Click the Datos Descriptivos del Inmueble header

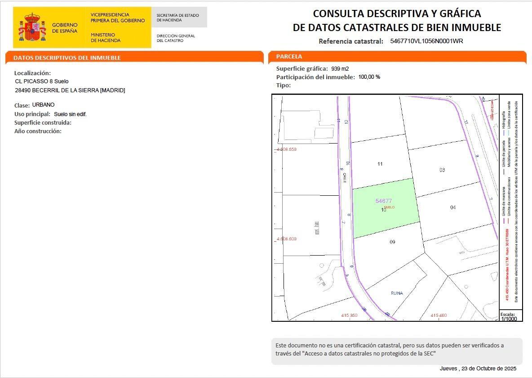point(67,58)
